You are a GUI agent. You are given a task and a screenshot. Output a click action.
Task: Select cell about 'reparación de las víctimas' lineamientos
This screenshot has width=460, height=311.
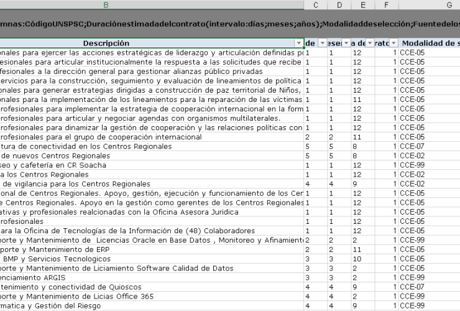152,100
